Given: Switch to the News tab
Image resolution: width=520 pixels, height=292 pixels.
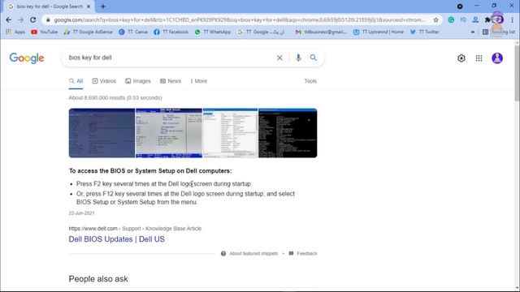Looking at the screenshot, I should 171,81.
